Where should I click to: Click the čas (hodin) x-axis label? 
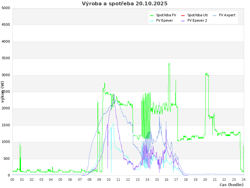(x=231, y=185)
